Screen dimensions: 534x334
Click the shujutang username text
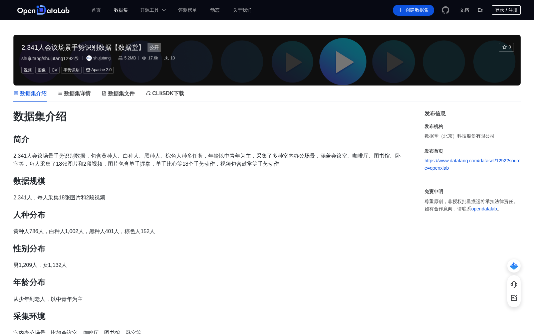click(x=102, y=58)
